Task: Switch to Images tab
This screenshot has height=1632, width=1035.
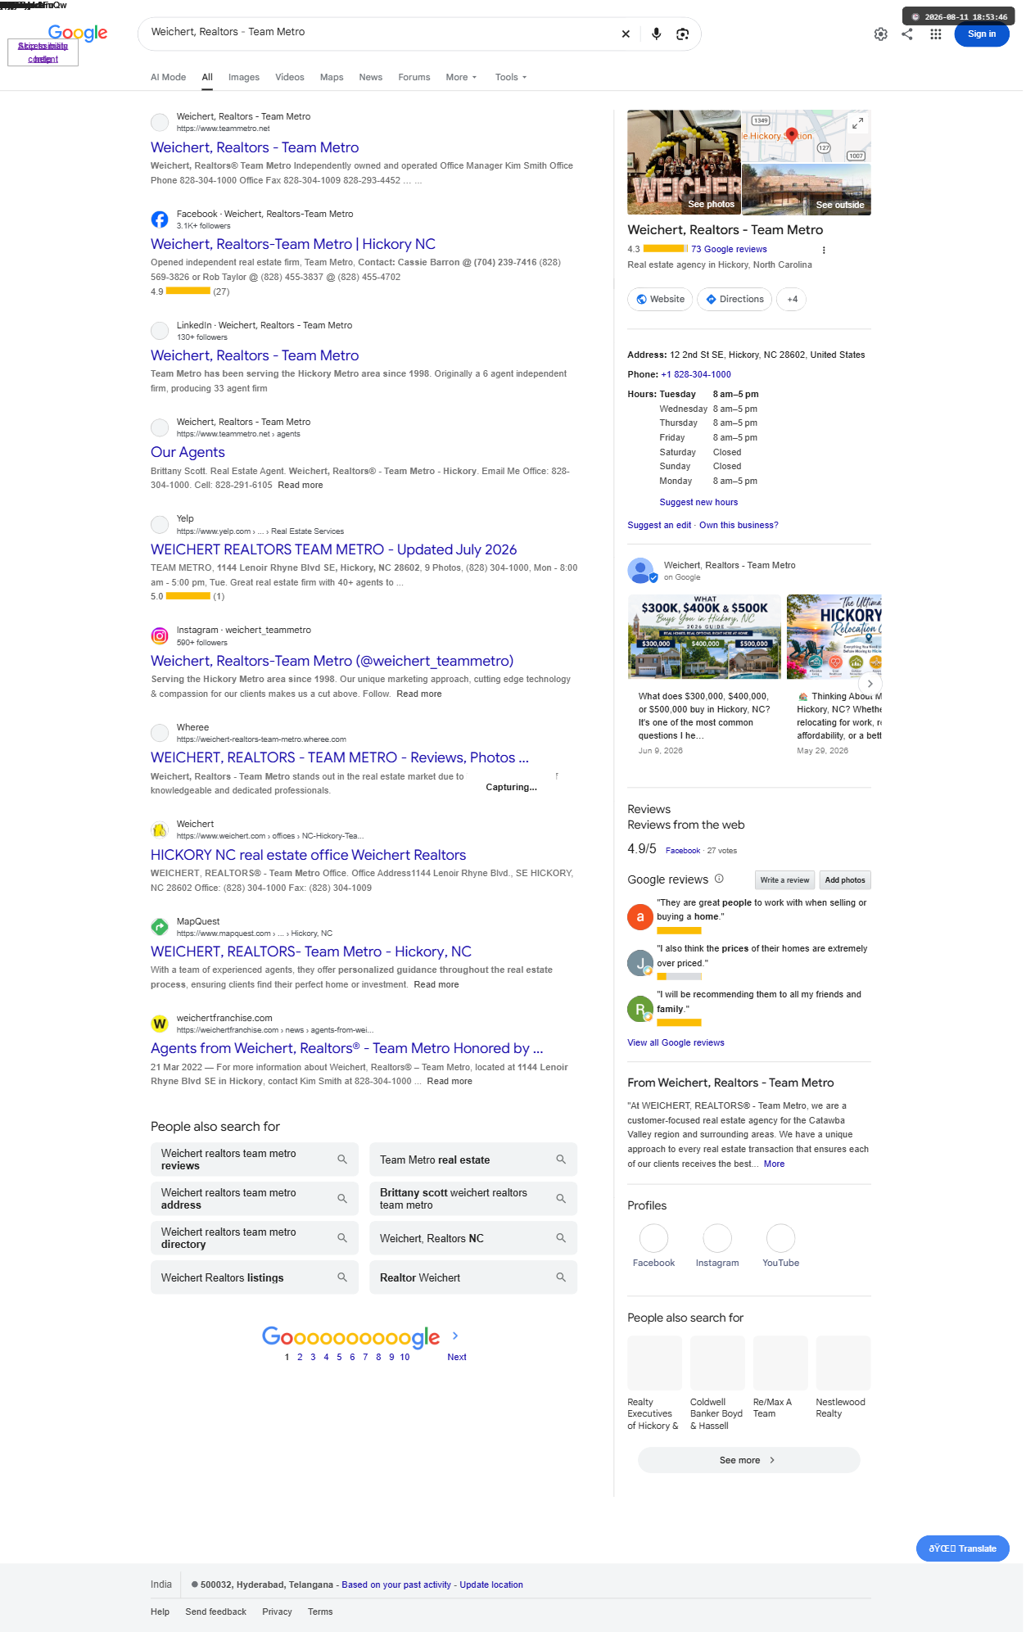Action: click(x=244, y=77)
